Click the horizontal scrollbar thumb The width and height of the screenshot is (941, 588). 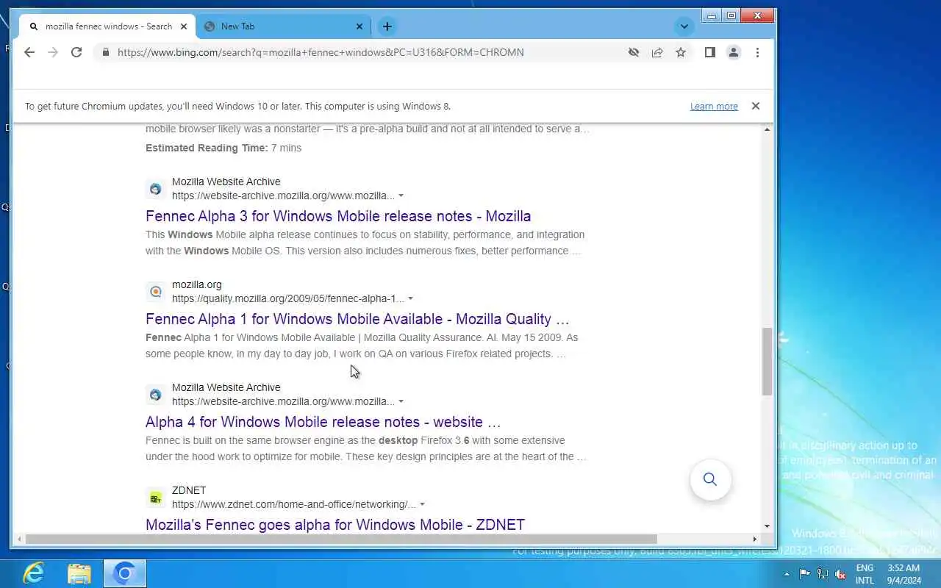(341, 539)
